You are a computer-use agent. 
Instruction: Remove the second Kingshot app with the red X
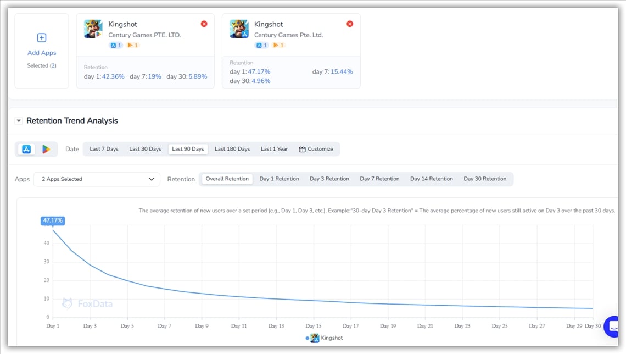pos(349,24)
